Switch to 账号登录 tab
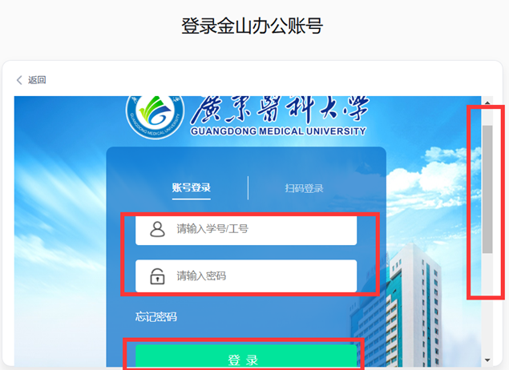 (x=192, y=187)
